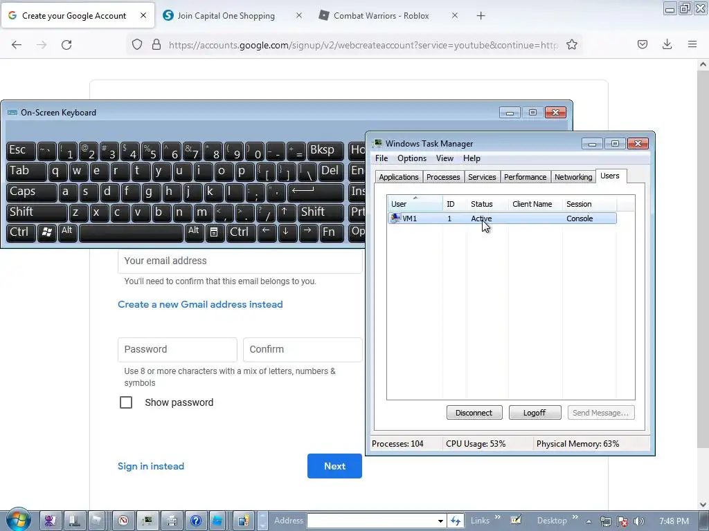Click inside the Confirm password field

point(303,349)
